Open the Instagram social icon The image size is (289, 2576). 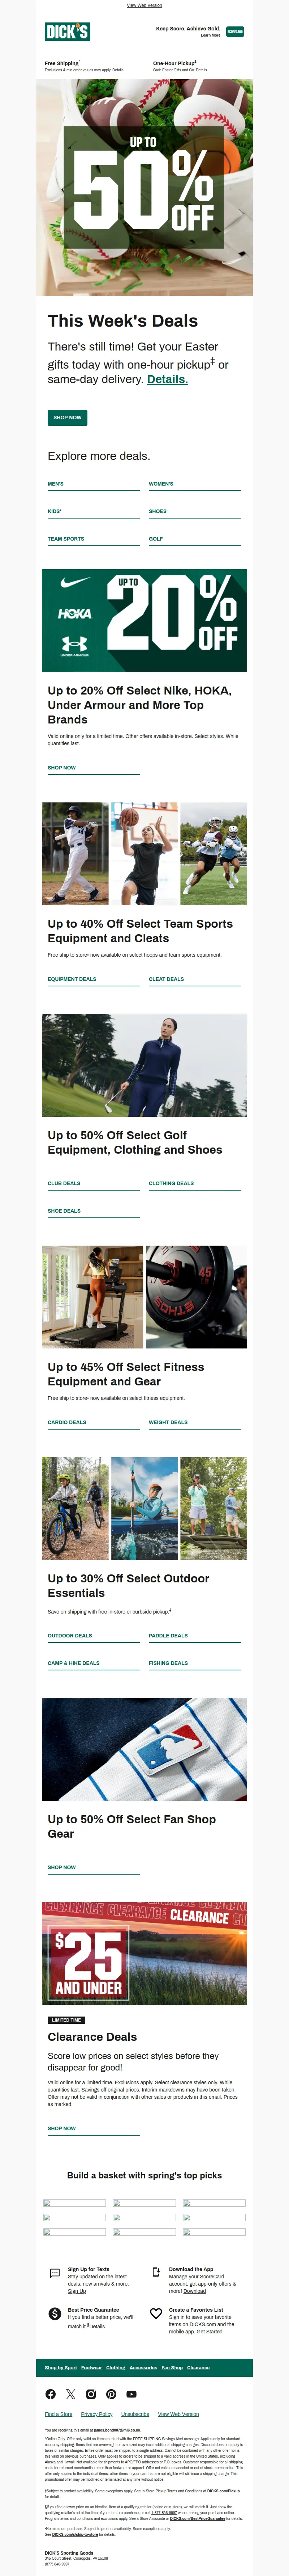(x=91, y=2394)
